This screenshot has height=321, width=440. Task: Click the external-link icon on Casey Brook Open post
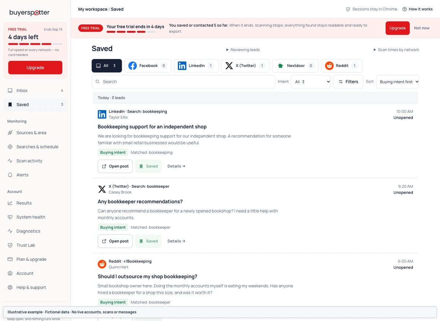pos(104,241)
